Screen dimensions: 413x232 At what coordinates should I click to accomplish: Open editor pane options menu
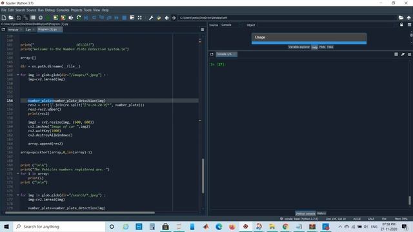[x=202, y=30]
